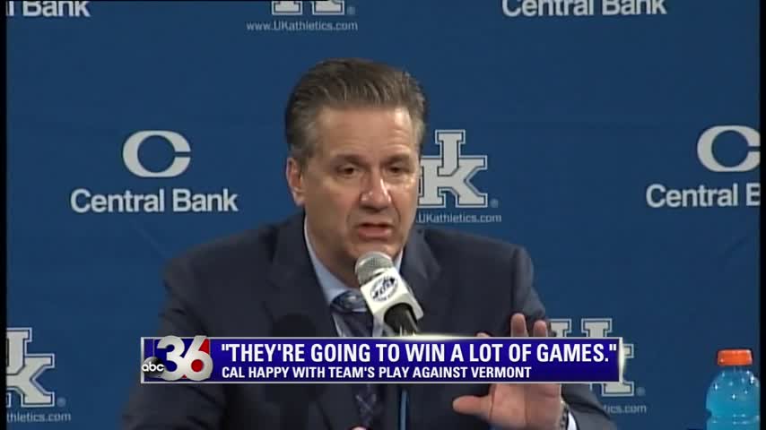Click the large Central Bank C emblem

[x=157, y=154]
